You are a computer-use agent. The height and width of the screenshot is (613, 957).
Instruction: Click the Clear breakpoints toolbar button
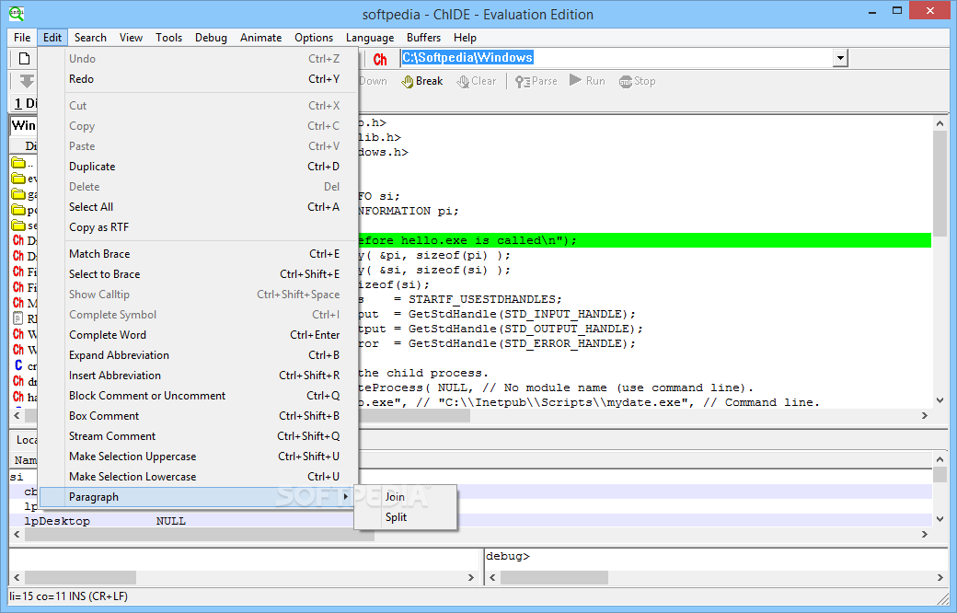click(477, 81)
